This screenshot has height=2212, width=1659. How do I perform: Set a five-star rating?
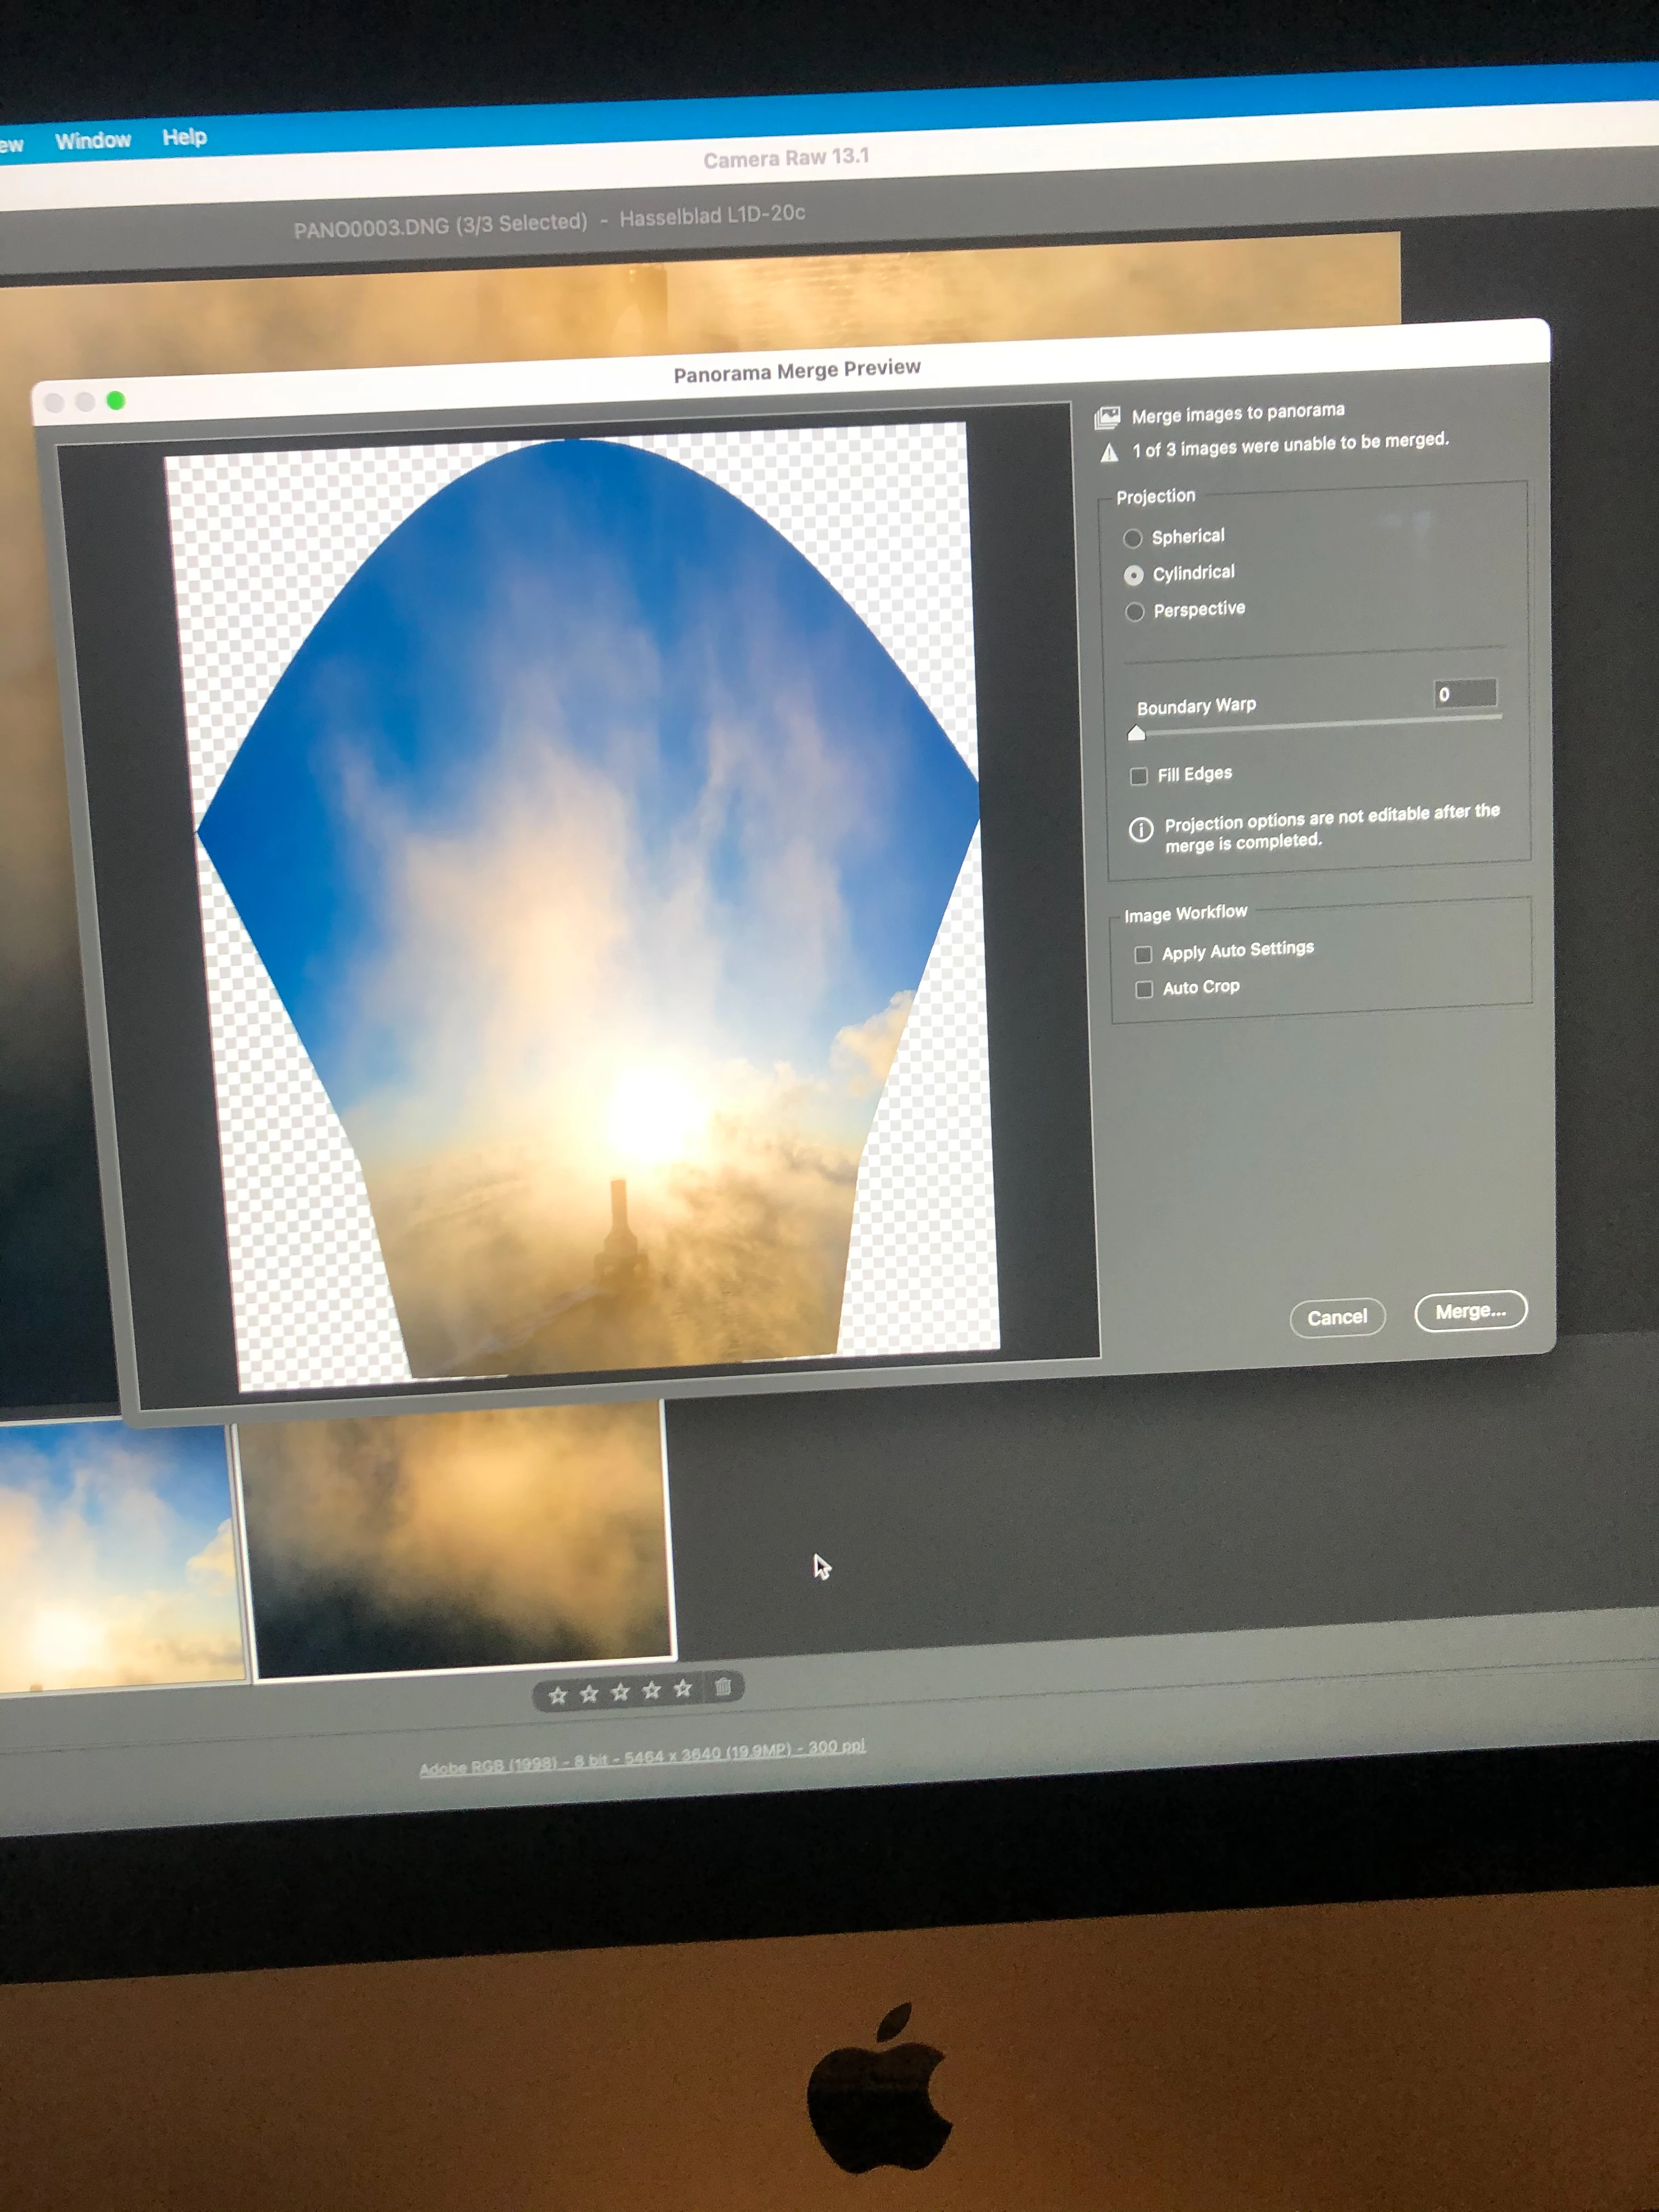tap(683, 1689)
